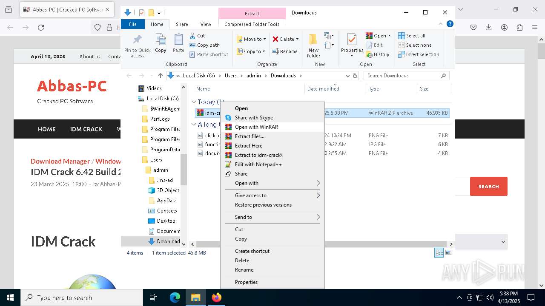The height and width of the screenshot is (306, 545).
Task: Sort by the Size column header
Action: coord(433,89)
